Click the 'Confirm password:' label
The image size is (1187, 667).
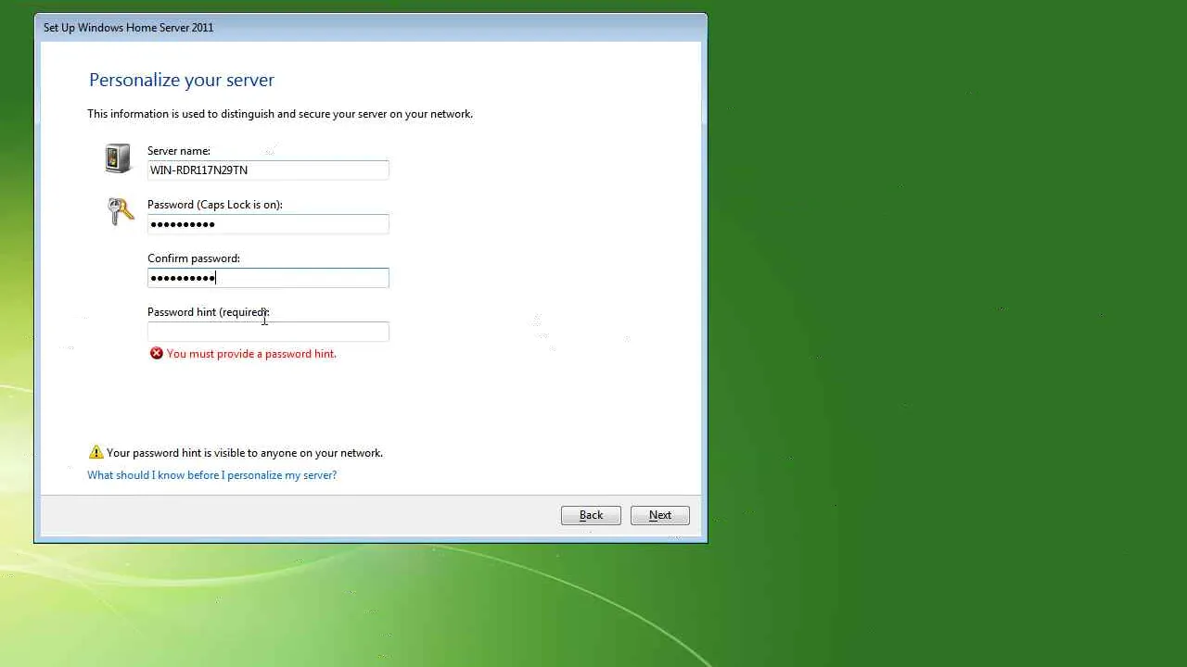coord(194,258)
